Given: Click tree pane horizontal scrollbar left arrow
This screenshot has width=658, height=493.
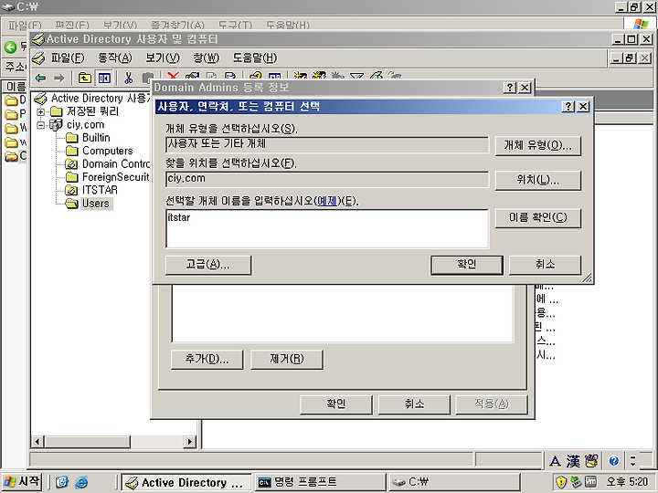Looking at the screenshot, I should [x=37, y=442].
